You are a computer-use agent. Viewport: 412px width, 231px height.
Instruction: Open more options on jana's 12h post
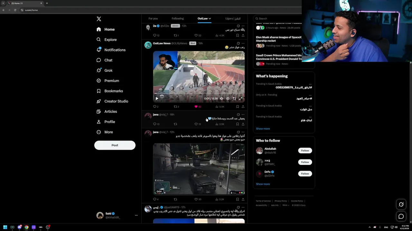(x=243, y=132)
